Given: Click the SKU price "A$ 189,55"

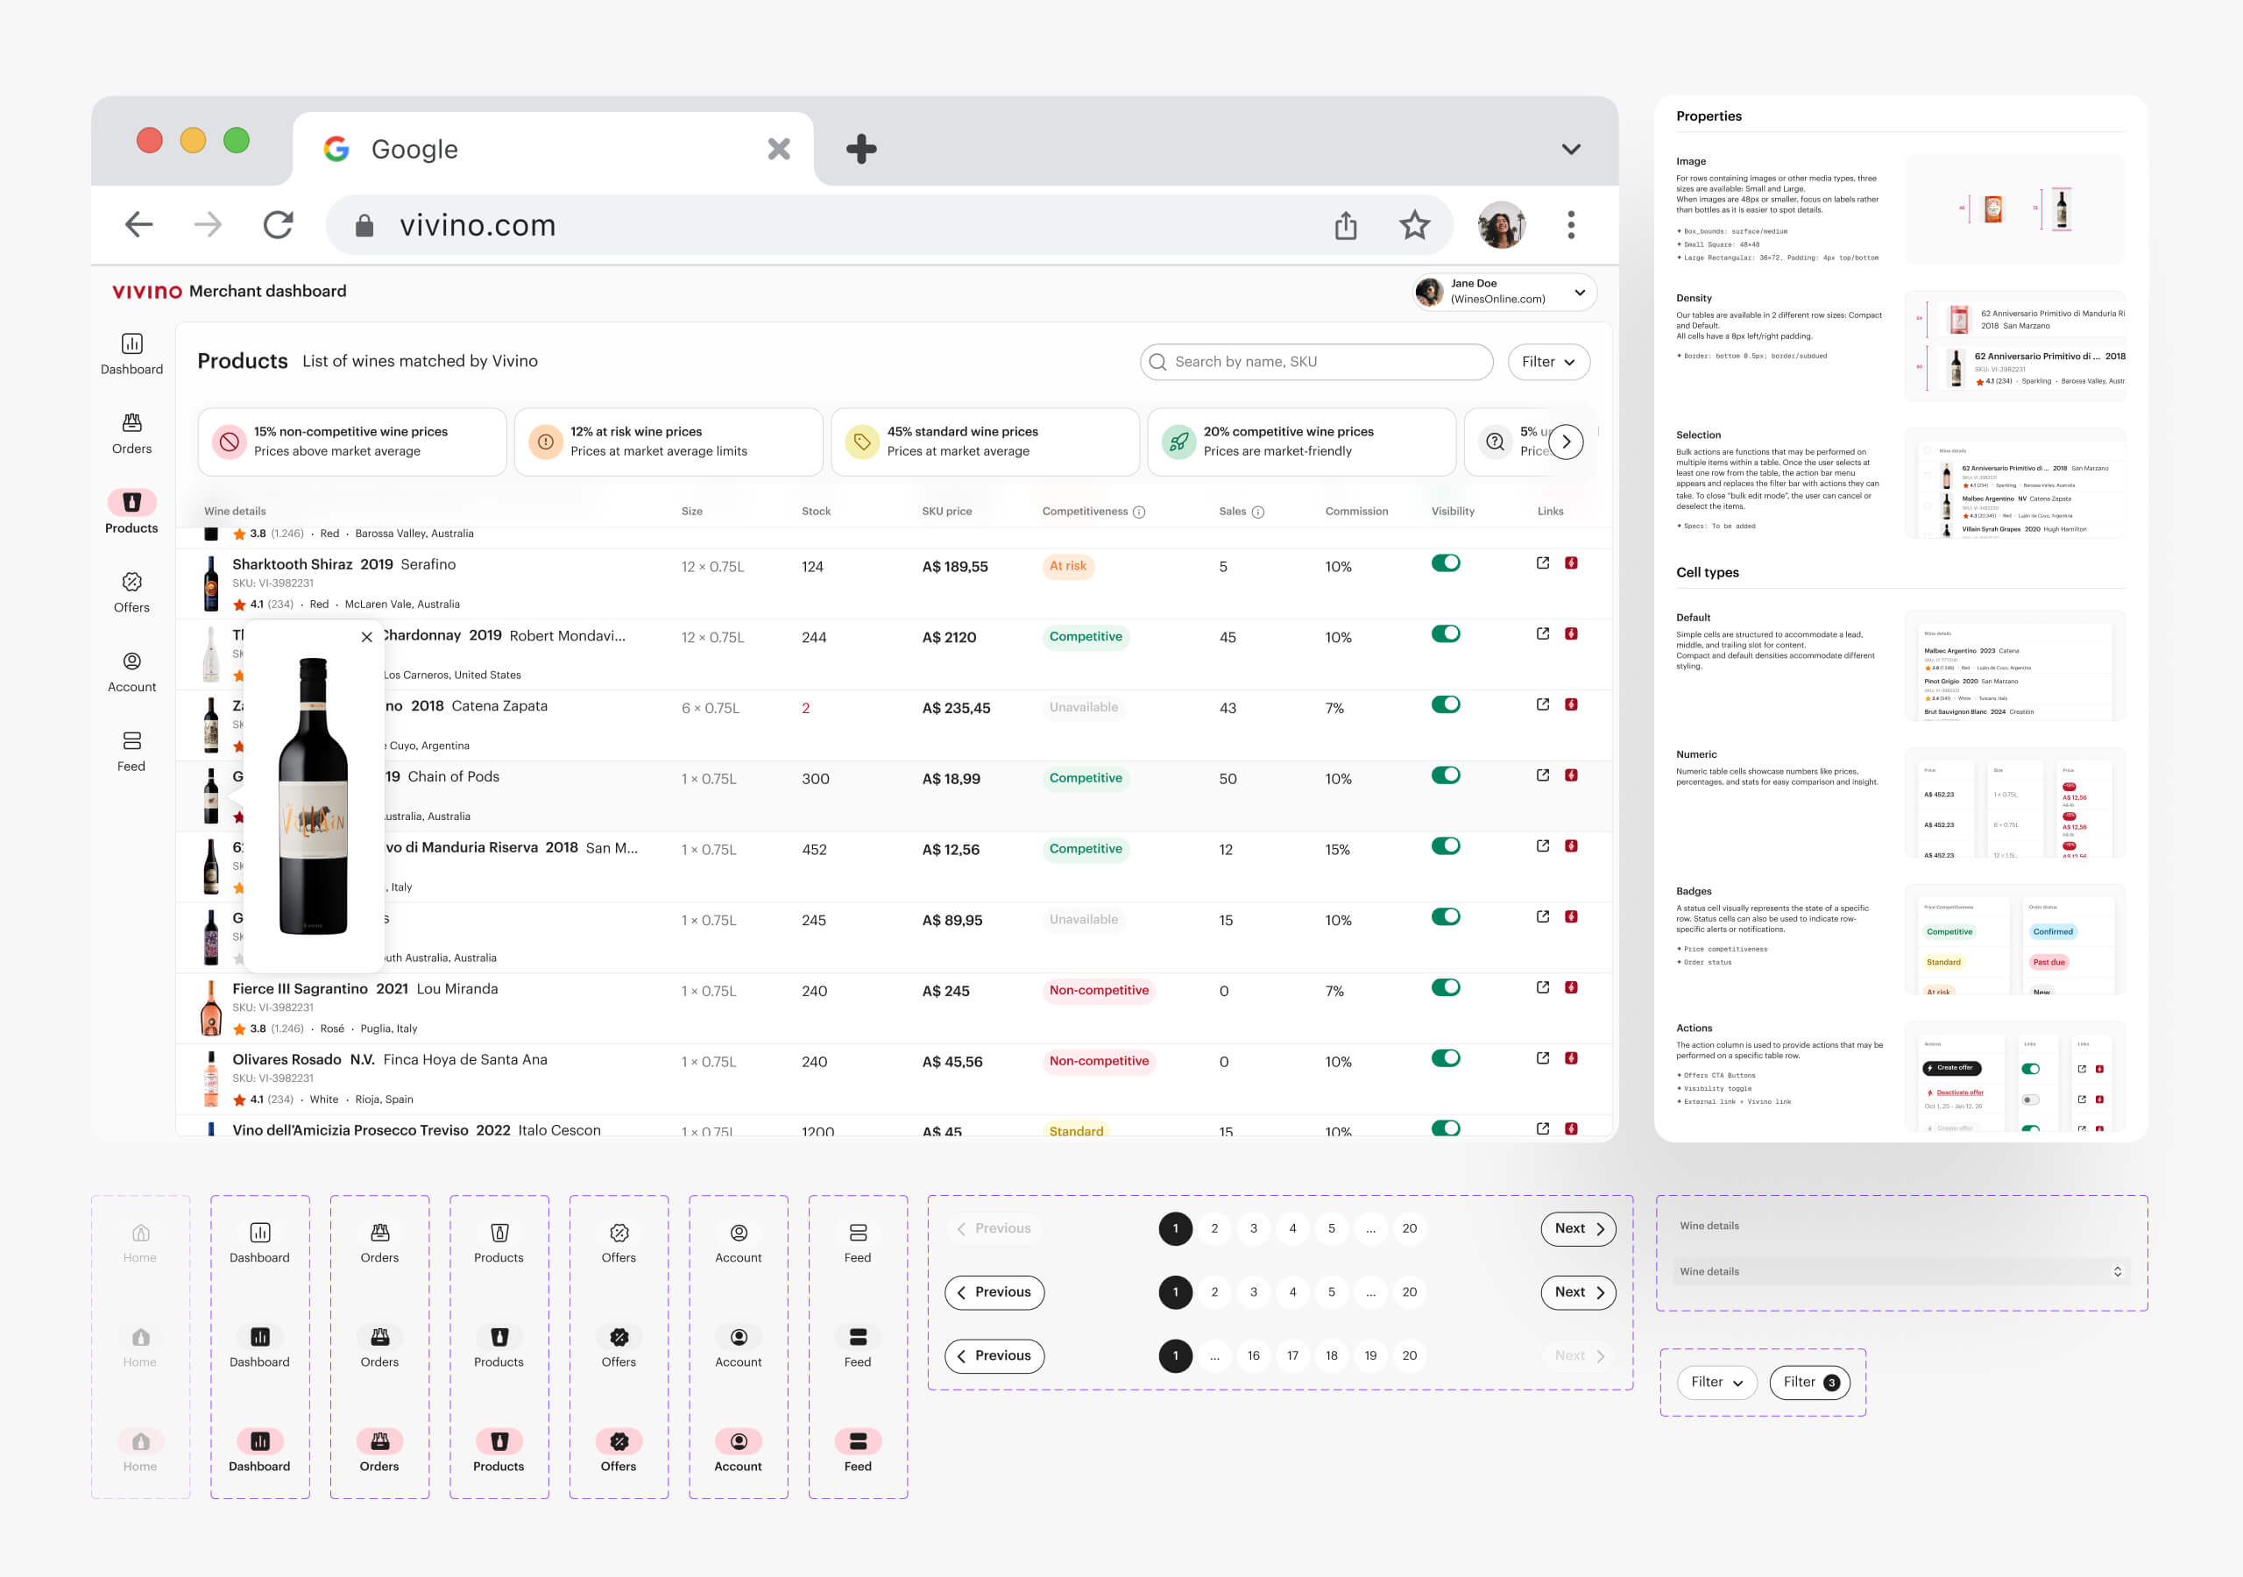Looking at the screenshot, I should [954, 567].
